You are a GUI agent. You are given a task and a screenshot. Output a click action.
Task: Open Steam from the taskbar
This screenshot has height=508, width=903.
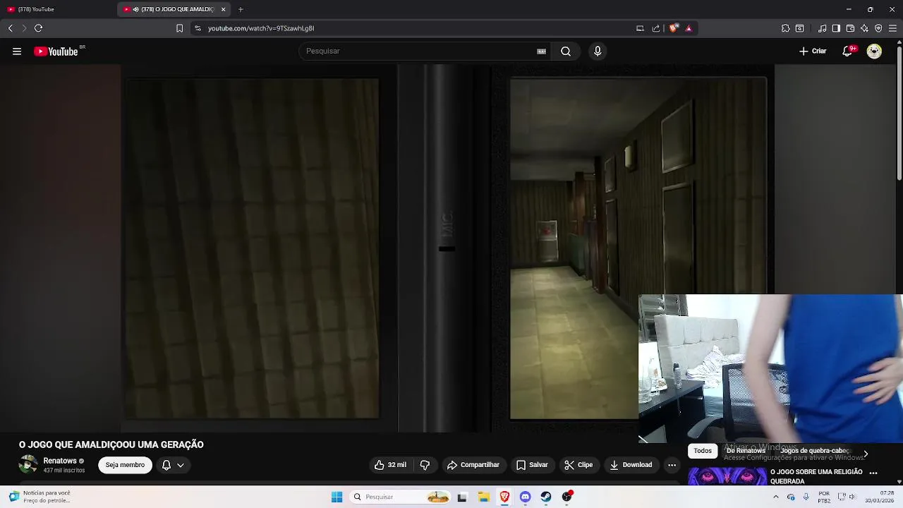coord(546,497)
